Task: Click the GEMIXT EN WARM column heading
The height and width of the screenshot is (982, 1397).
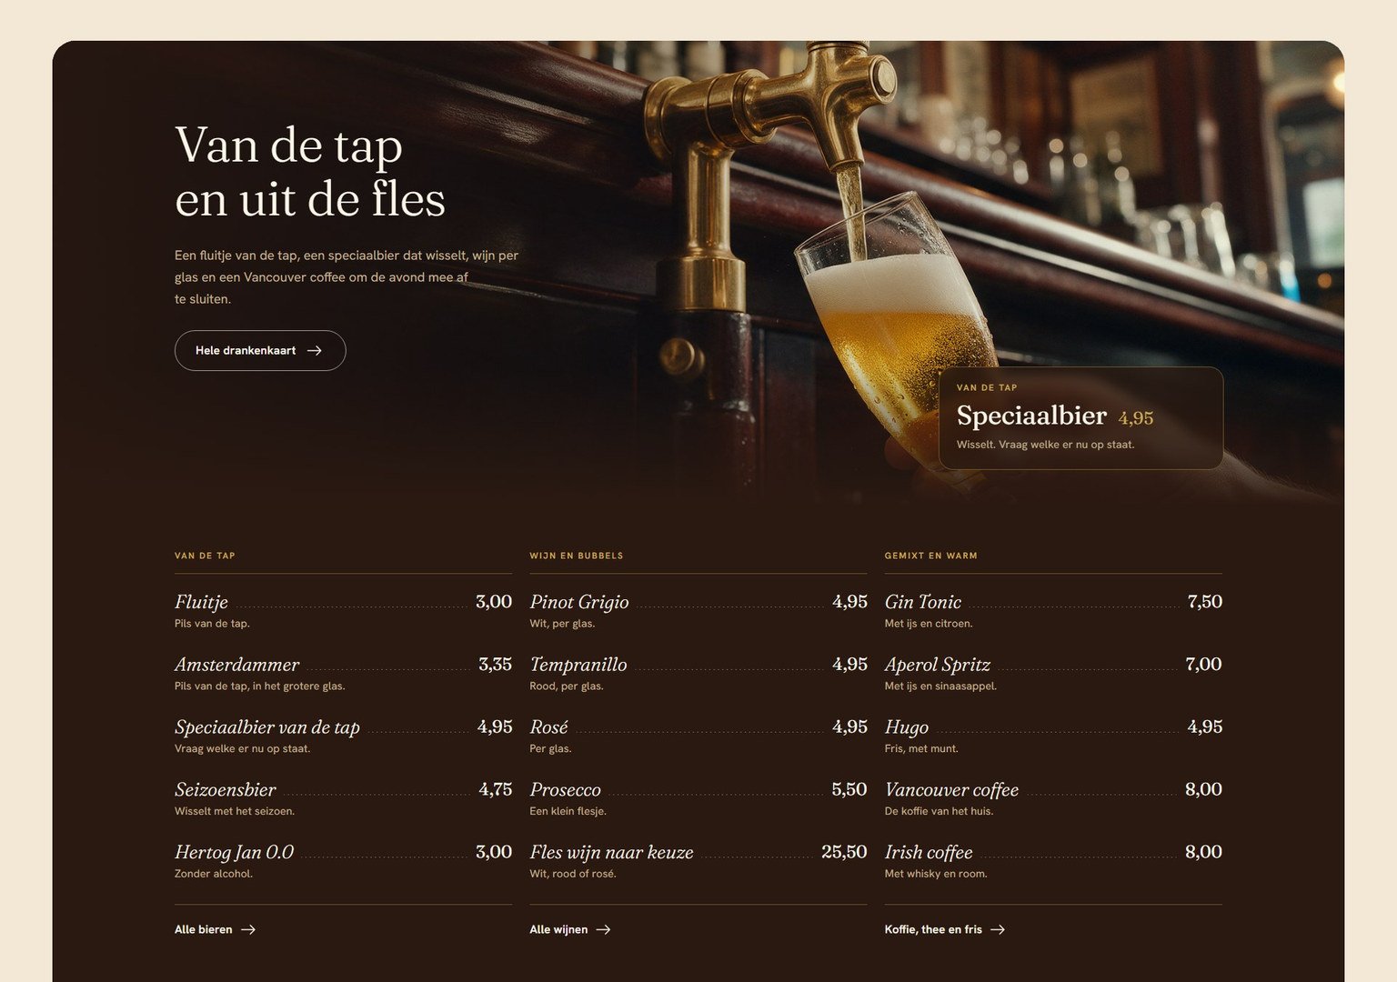Action: [930, 556]
